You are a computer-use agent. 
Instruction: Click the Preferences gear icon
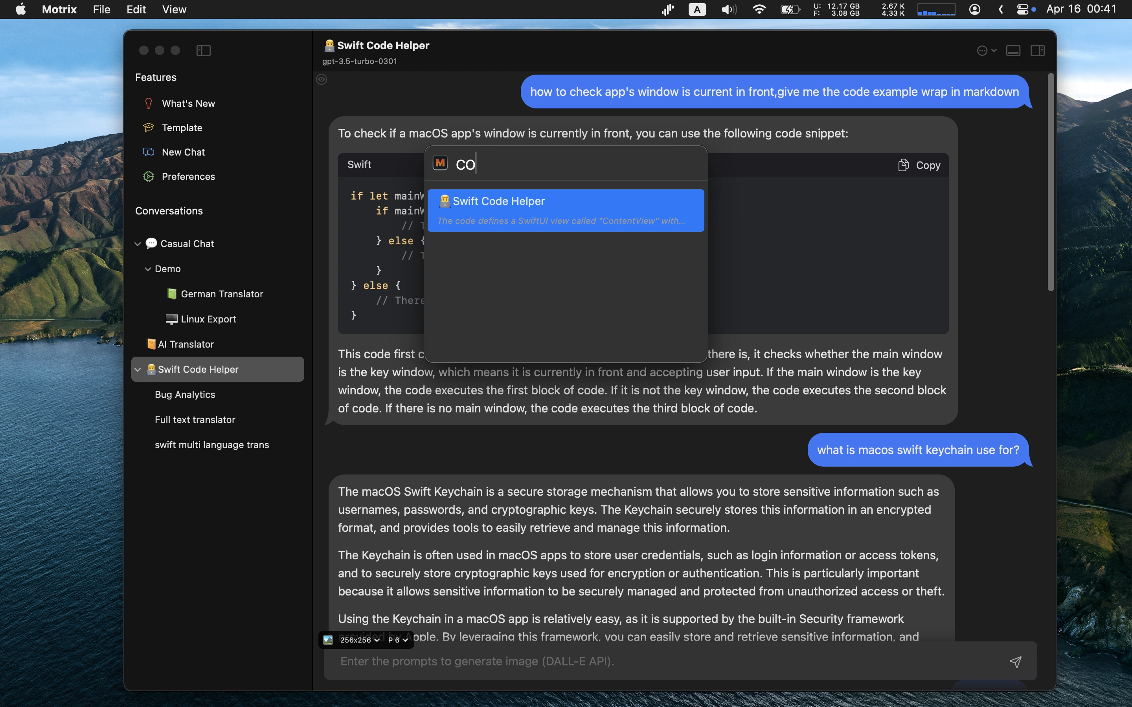tap(148, 176)
